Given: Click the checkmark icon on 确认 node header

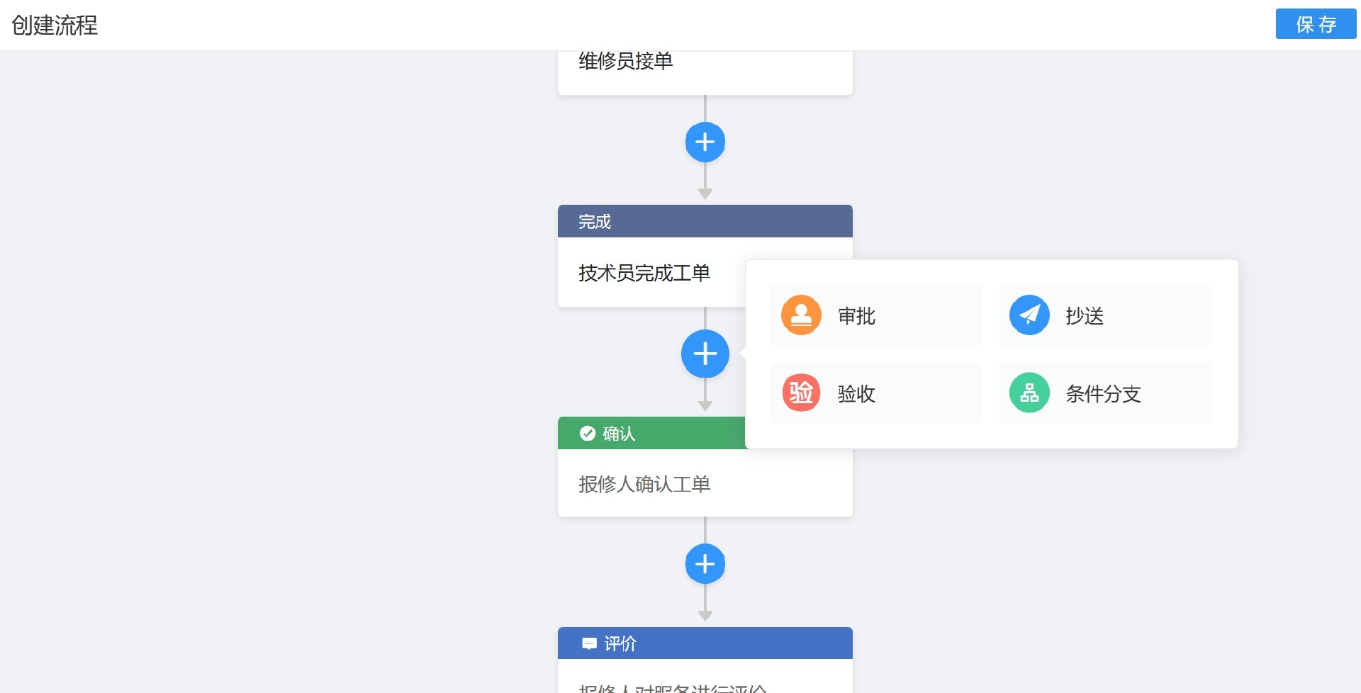Looking at the screenshot, I should [588, 433].
